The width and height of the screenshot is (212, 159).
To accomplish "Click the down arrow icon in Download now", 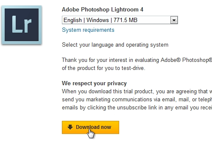I will pyautogui.click(x=70, y=127).
